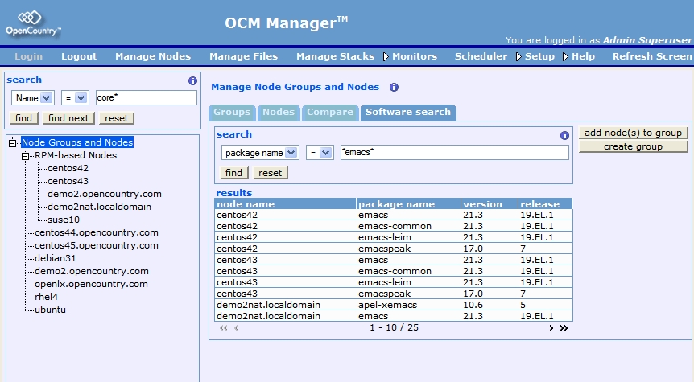694x382 pixels.
Task: Click the create group button
Action: coord(633,146)
